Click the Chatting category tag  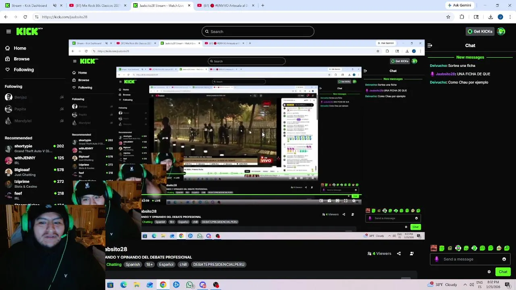click(114, 264)
